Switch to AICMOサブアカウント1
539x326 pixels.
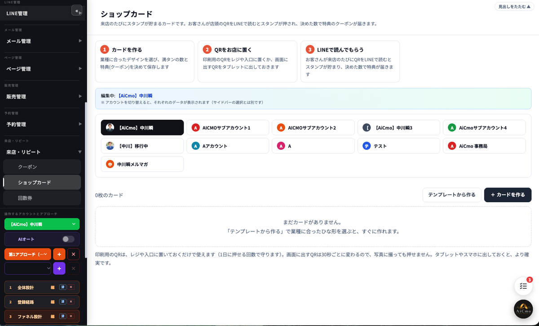click(x=228, y=128)
